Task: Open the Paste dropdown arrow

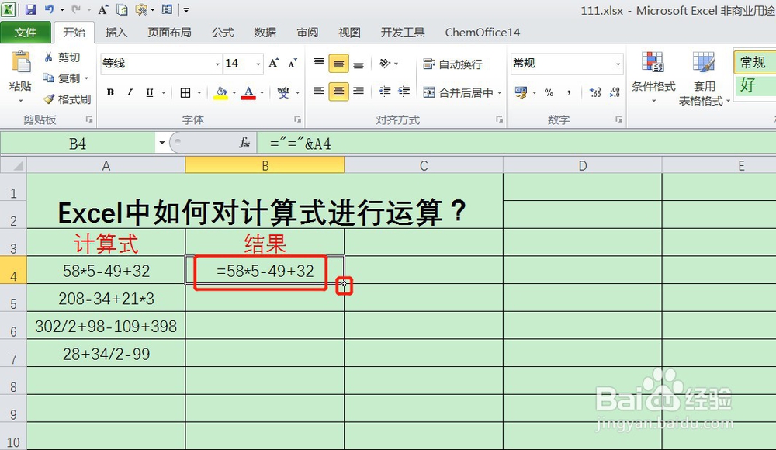Action: point(20,101)
